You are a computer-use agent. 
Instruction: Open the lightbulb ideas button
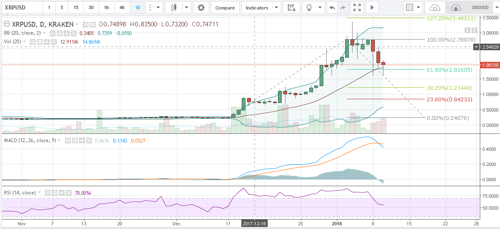[308, 7]
